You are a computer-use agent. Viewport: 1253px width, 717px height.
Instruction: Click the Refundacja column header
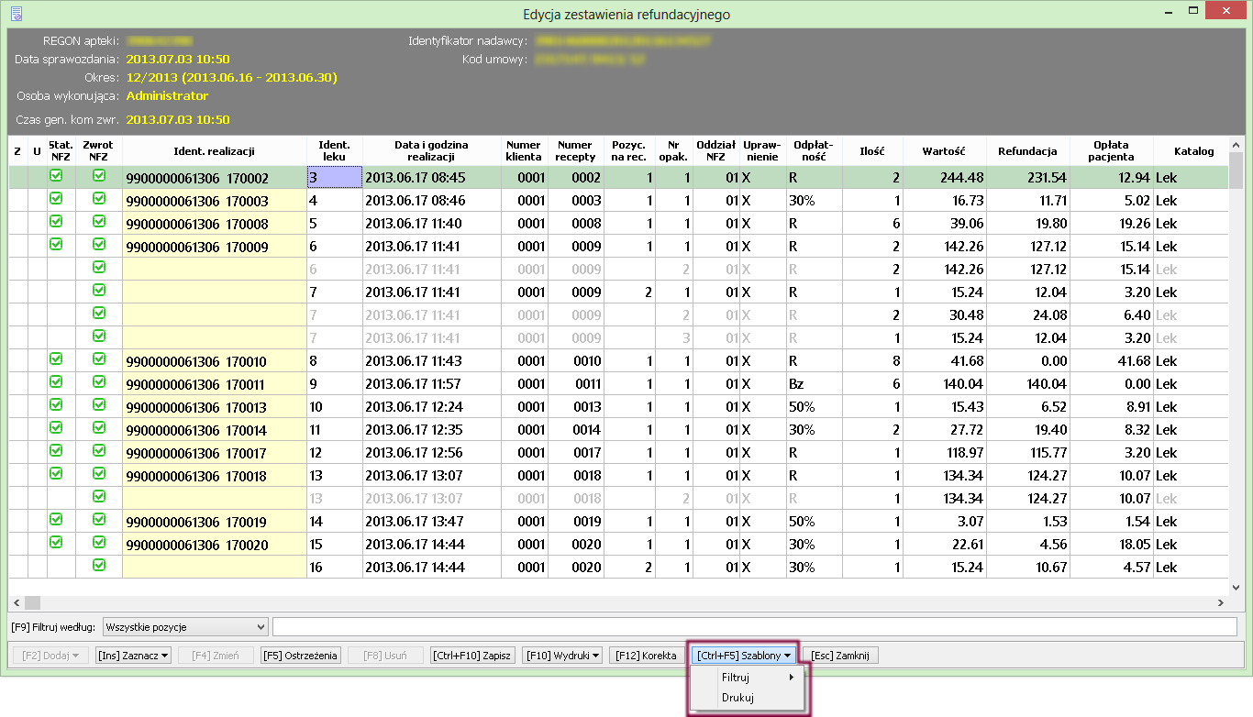point(1028,151)
